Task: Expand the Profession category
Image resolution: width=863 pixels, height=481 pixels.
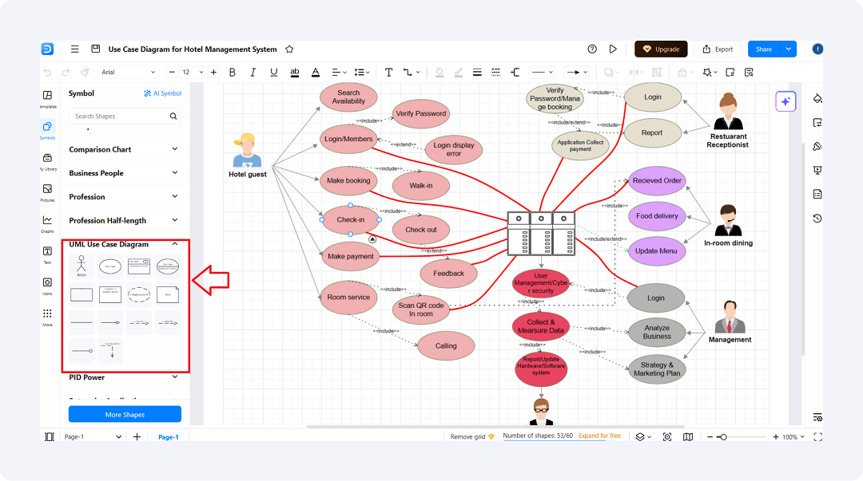Action: pyautogui.click(x=123, y=197)
